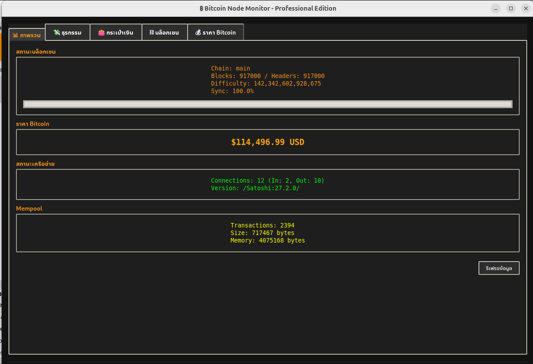Click the blockchain sync progress bar
Screen dimensions: 533x364
click(x=267, y=104)
